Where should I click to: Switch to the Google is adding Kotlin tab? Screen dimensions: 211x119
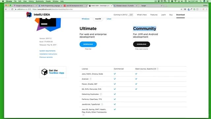tap(25, 6)
